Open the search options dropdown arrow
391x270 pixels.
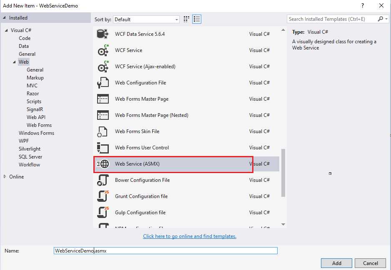386,19
